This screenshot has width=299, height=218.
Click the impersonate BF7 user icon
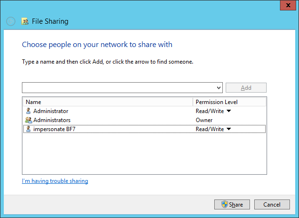pos(29,129)
